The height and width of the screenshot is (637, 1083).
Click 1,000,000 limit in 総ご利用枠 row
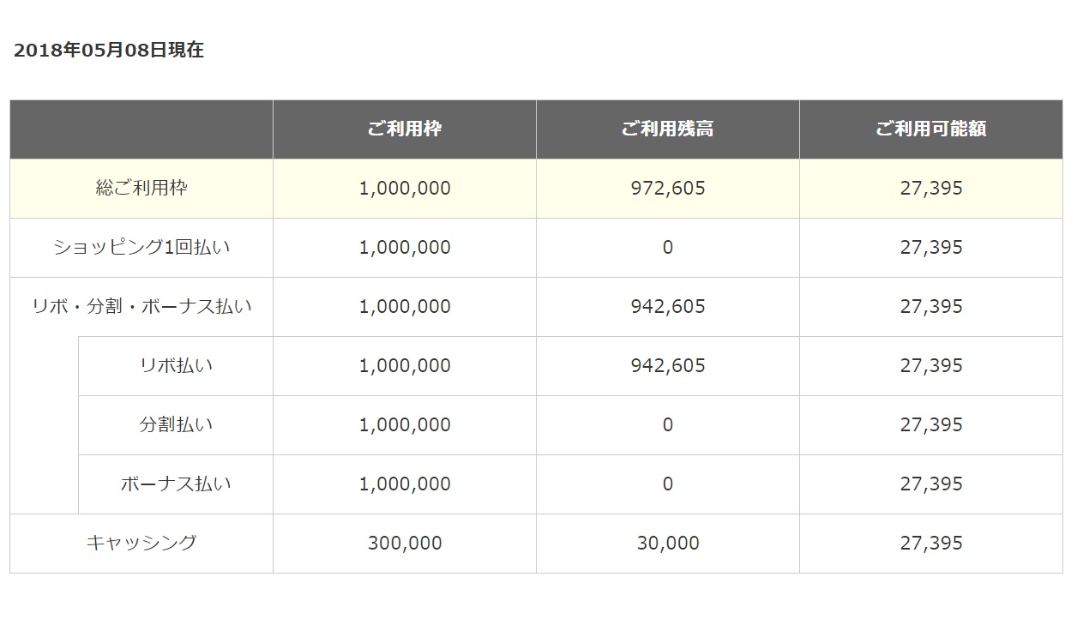405,189
